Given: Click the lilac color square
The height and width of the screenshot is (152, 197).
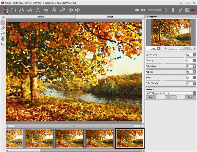Looking at the screenshot, I should pyautogui.click(x=3, y=23).
